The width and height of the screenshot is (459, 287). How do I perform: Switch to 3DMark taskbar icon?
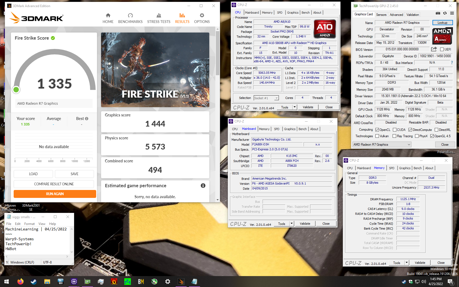[181, 282]
